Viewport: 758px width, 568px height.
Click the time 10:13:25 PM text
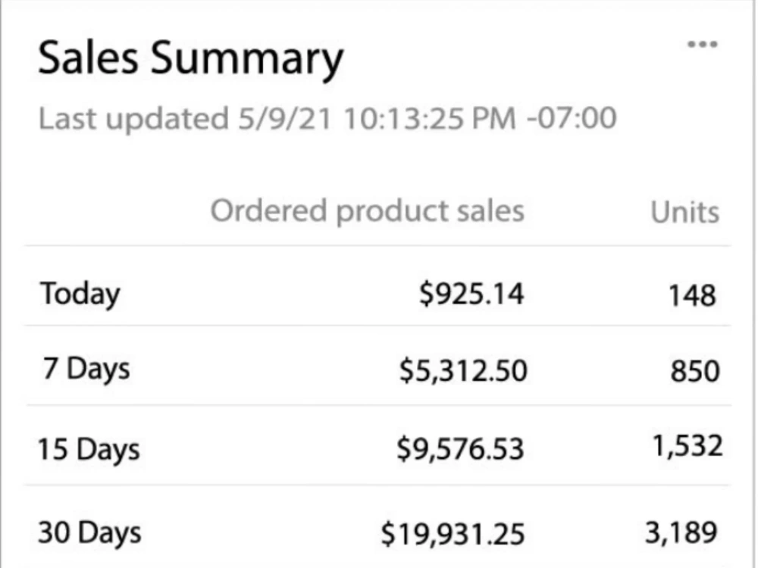(430, 118)
